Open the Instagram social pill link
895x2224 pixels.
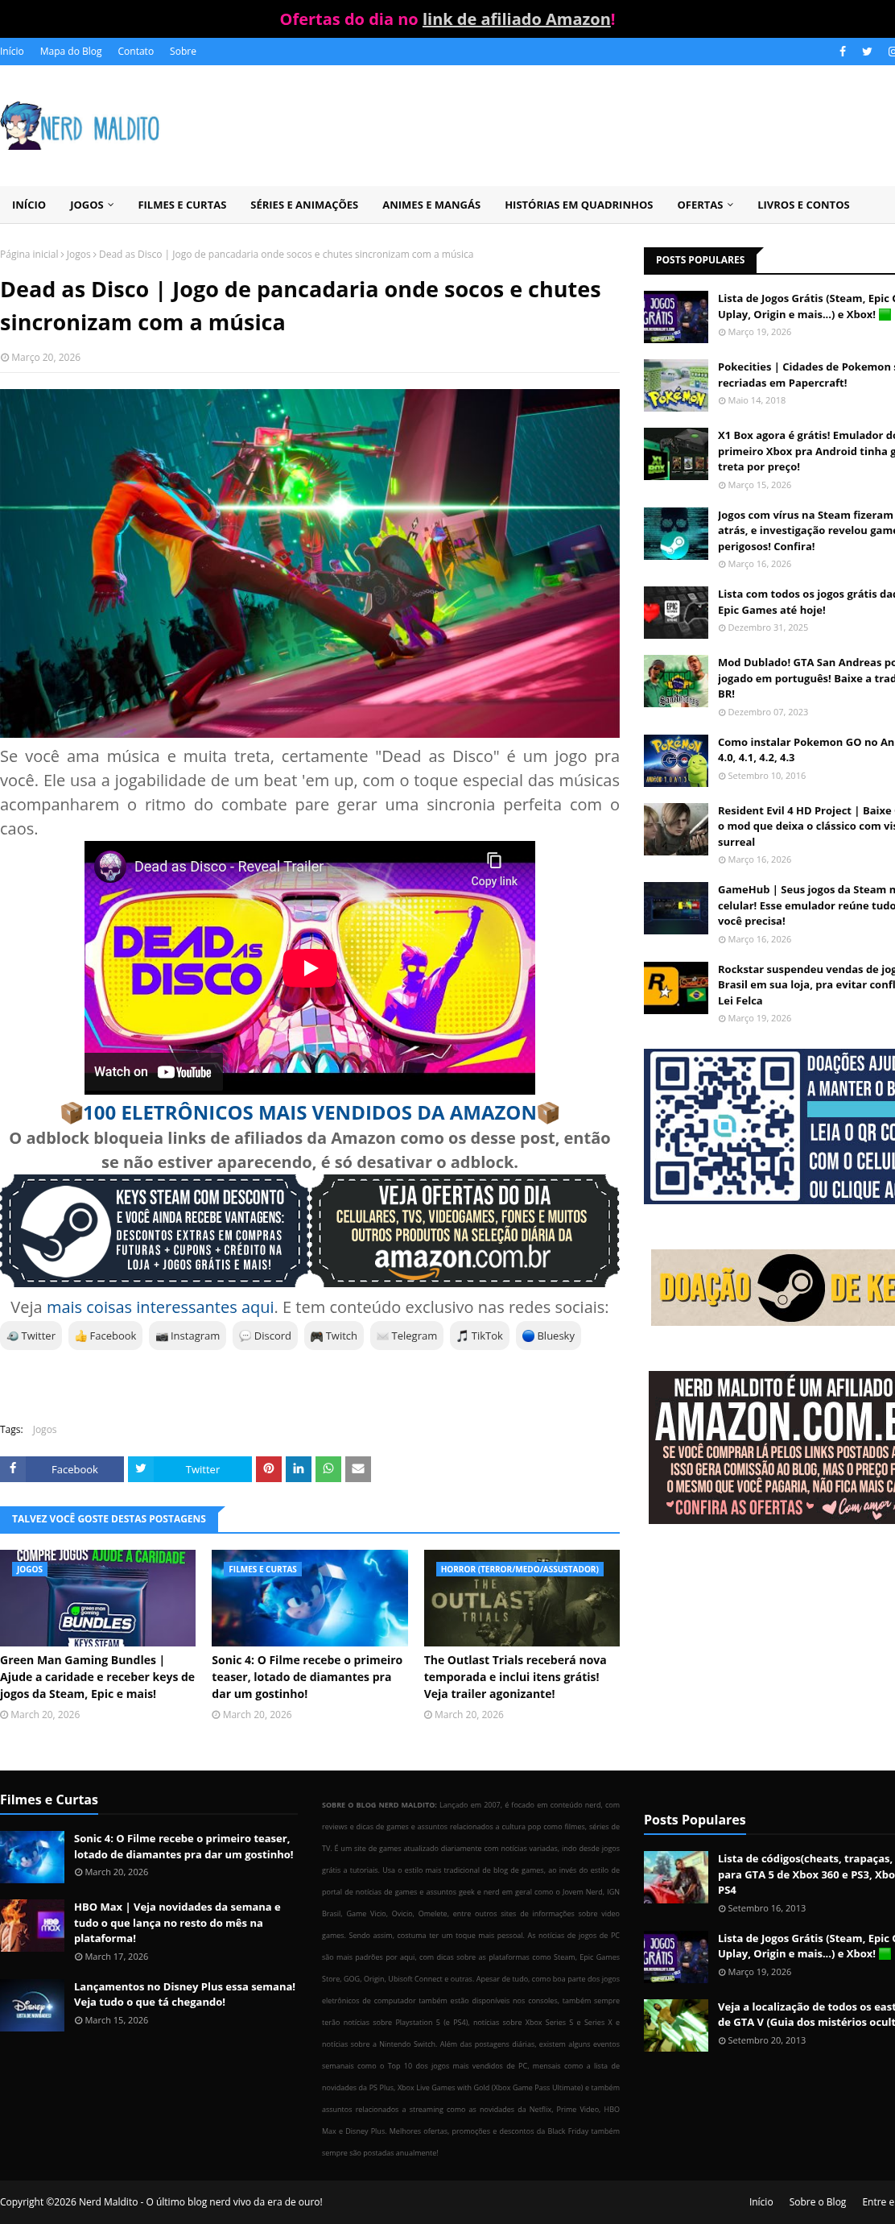pos(188,1336)
